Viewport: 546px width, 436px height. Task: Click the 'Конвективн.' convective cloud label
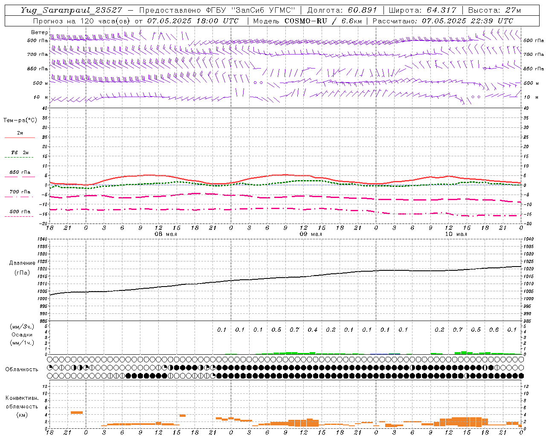click(22, 398)
